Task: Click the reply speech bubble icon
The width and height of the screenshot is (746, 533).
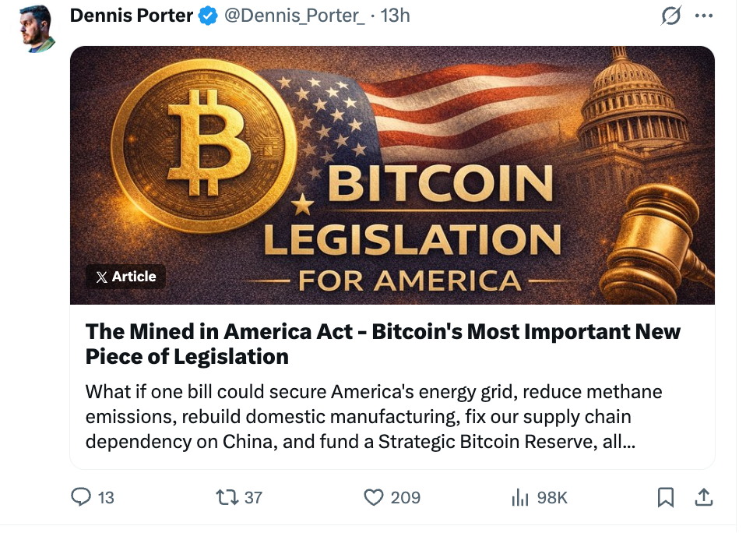Action: tap(82, 496)
